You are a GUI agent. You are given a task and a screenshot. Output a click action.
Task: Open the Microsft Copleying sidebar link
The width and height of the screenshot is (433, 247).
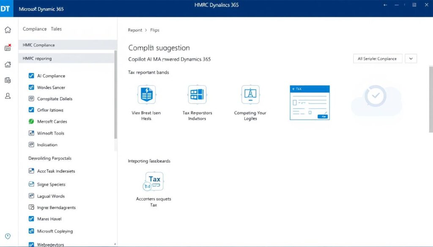[55, 231]
